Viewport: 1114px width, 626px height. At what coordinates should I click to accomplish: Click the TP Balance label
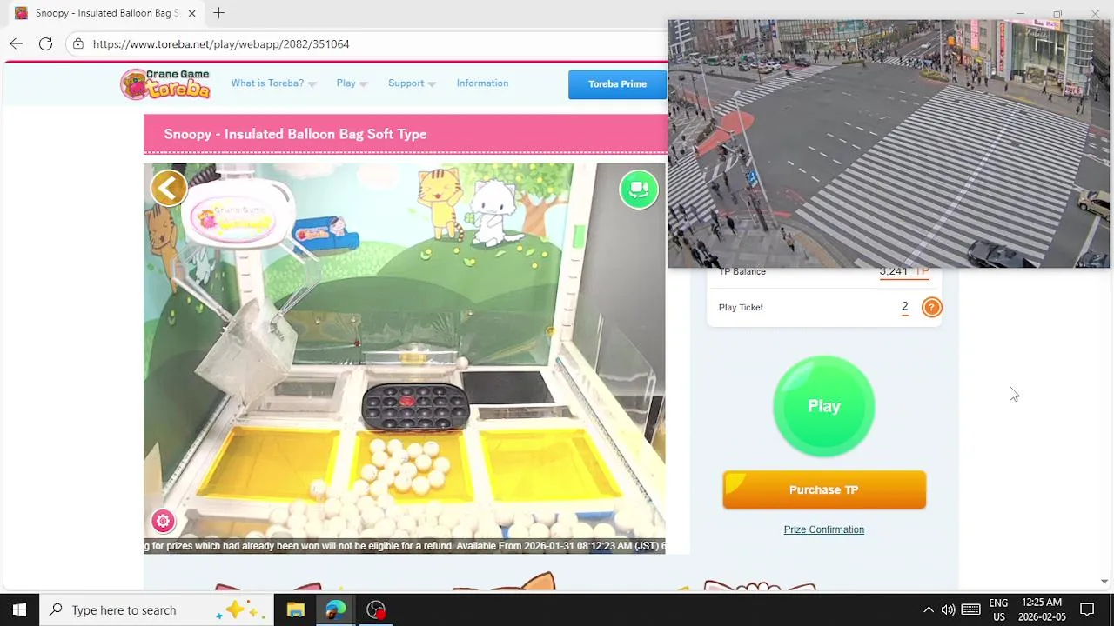[742, 271]
